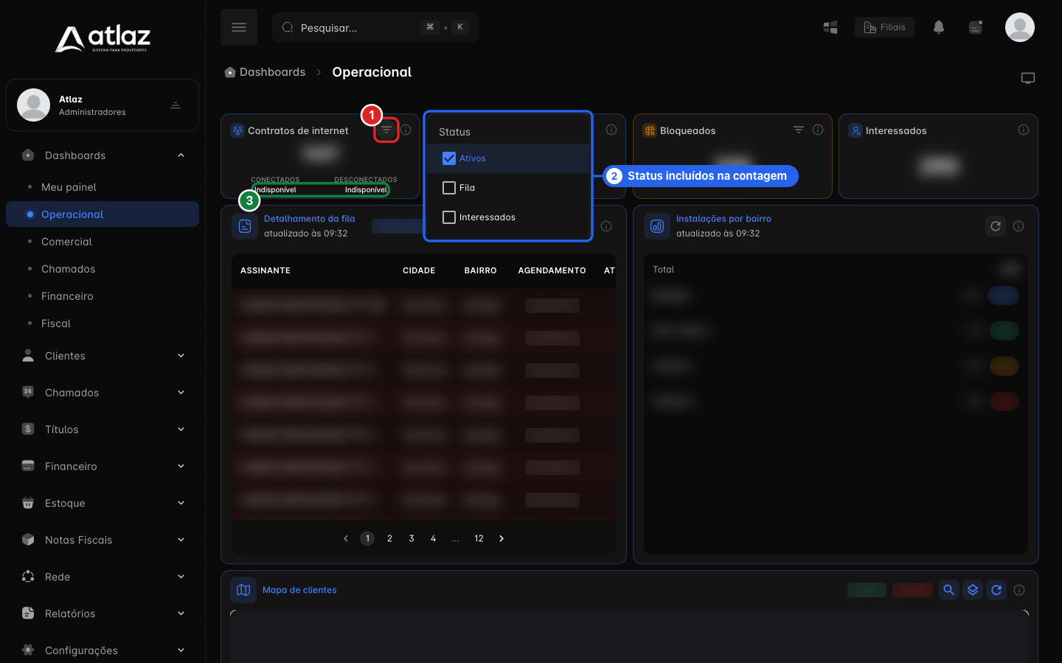Click the Clientes person icon in sidebar
This screenshot has width=1062, height=663.
(28, 356)
